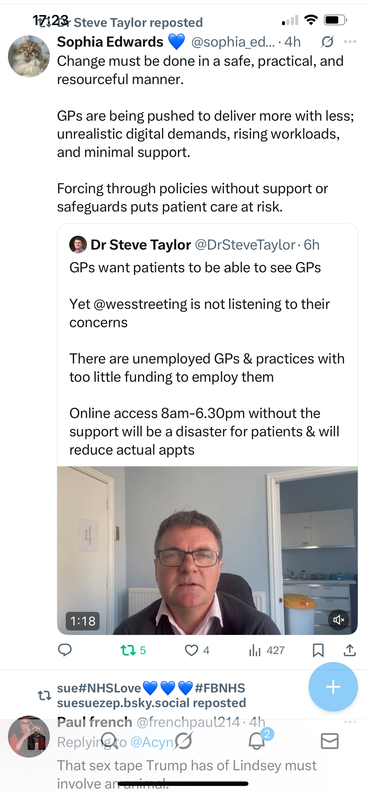
Task: Open Messages envelope tab
Action: (x=330, y=741)
